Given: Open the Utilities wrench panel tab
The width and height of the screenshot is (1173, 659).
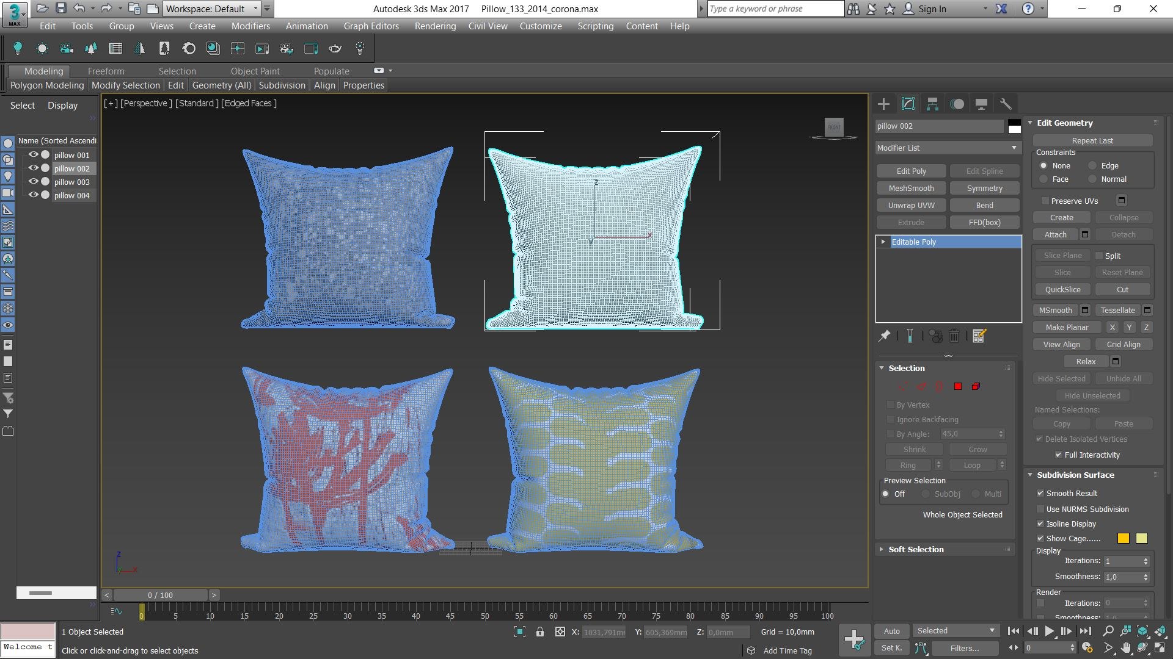Looking at the screenshot, I should pos(1006,104).
